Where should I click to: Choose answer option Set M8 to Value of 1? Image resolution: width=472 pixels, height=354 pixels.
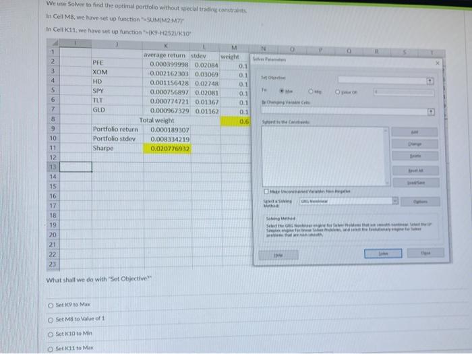click(51, 320)
